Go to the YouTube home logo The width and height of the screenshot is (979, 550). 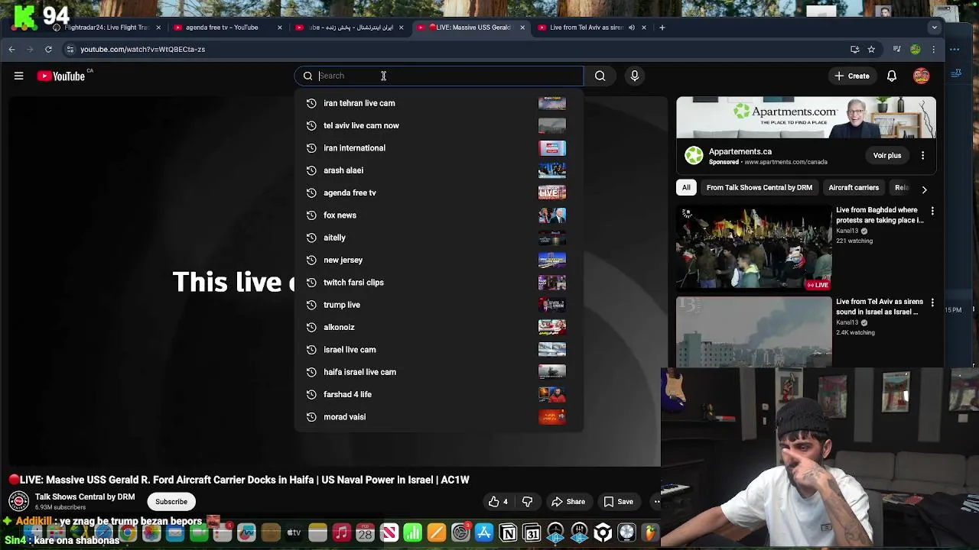[61, 76]
